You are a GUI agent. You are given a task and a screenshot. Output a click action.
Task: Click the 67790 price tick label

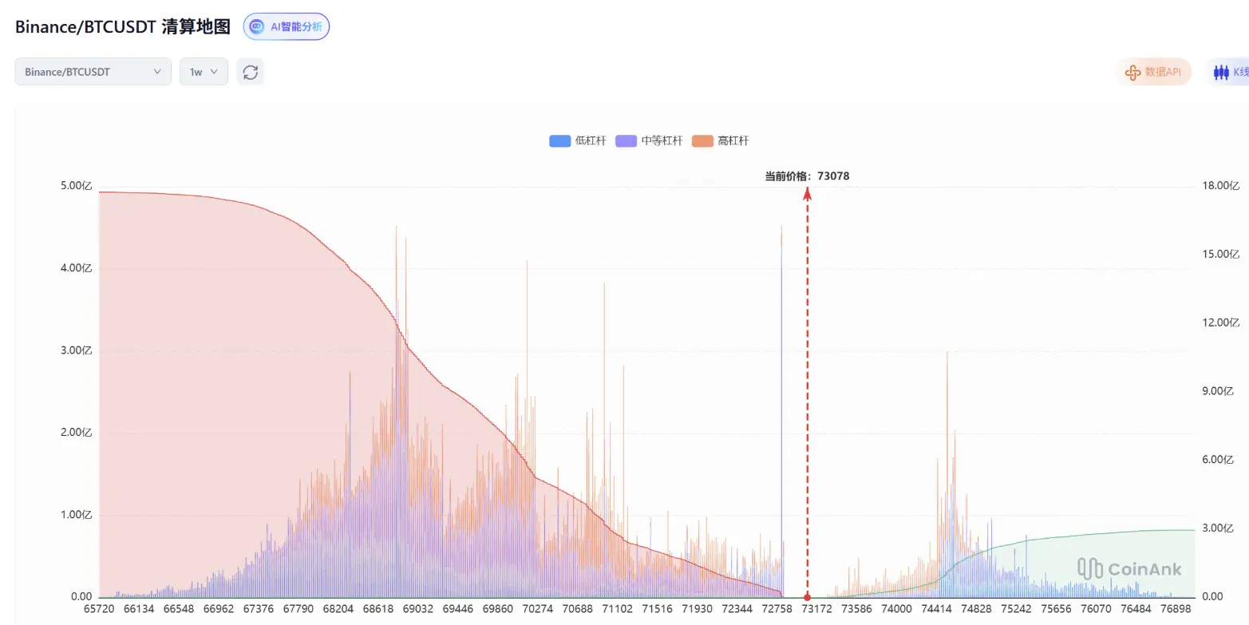[x=299, y=609]
